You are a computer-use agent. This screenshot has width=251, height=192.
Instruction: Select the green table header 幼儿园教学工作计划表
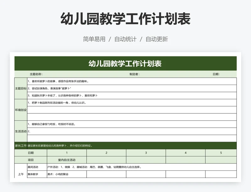pyautogui.click(x=125, y=64)
